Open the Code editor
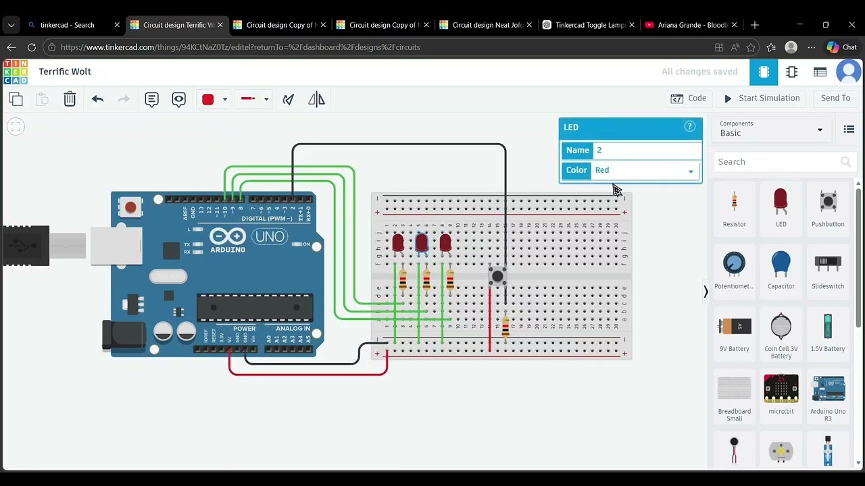Screen dimensions: 865x486 (689, 99)
